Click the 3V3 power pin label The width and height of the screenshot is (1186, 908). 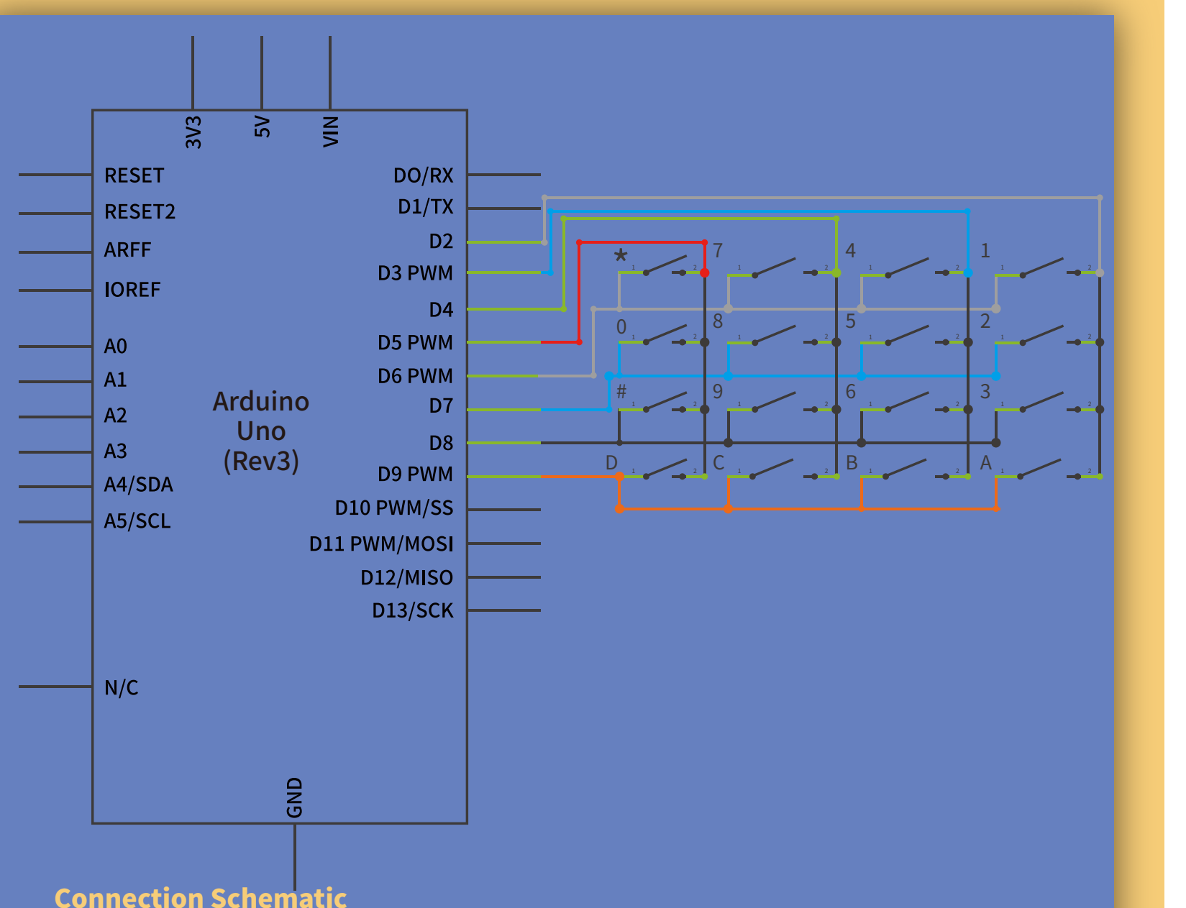tap(193, 132)
